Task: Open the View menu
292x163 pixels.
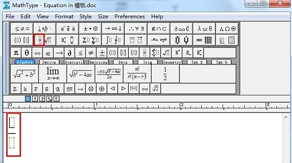Action: [42, 17]
